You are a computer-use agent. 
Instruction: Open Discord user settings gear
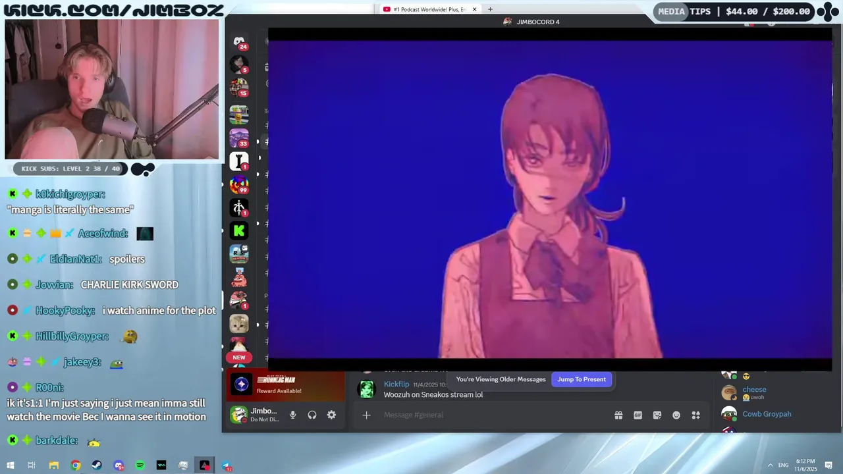tap(331, 415)
